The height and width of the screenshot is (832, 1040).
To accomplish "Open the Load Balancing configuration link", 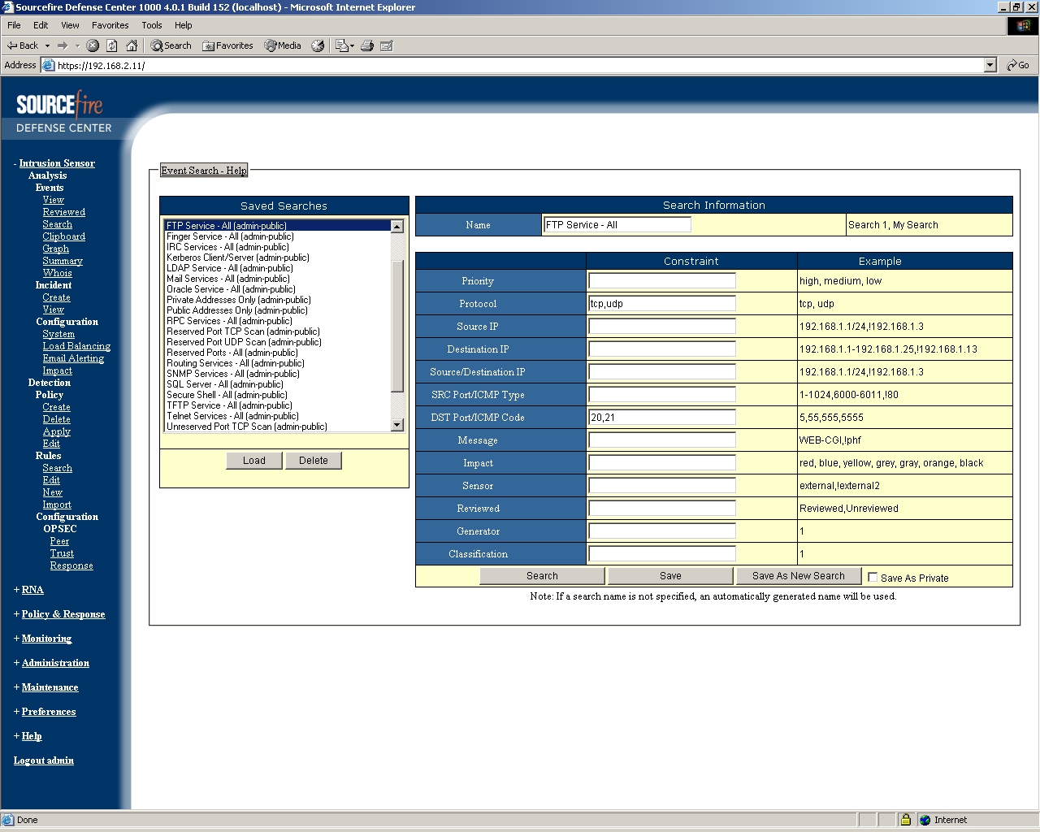I will coord(76,346).
